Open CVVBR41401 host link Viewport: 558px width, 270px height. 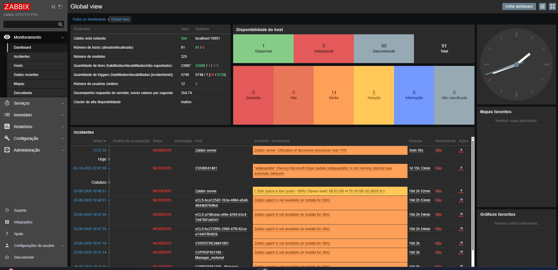click(x=206, y=168)
